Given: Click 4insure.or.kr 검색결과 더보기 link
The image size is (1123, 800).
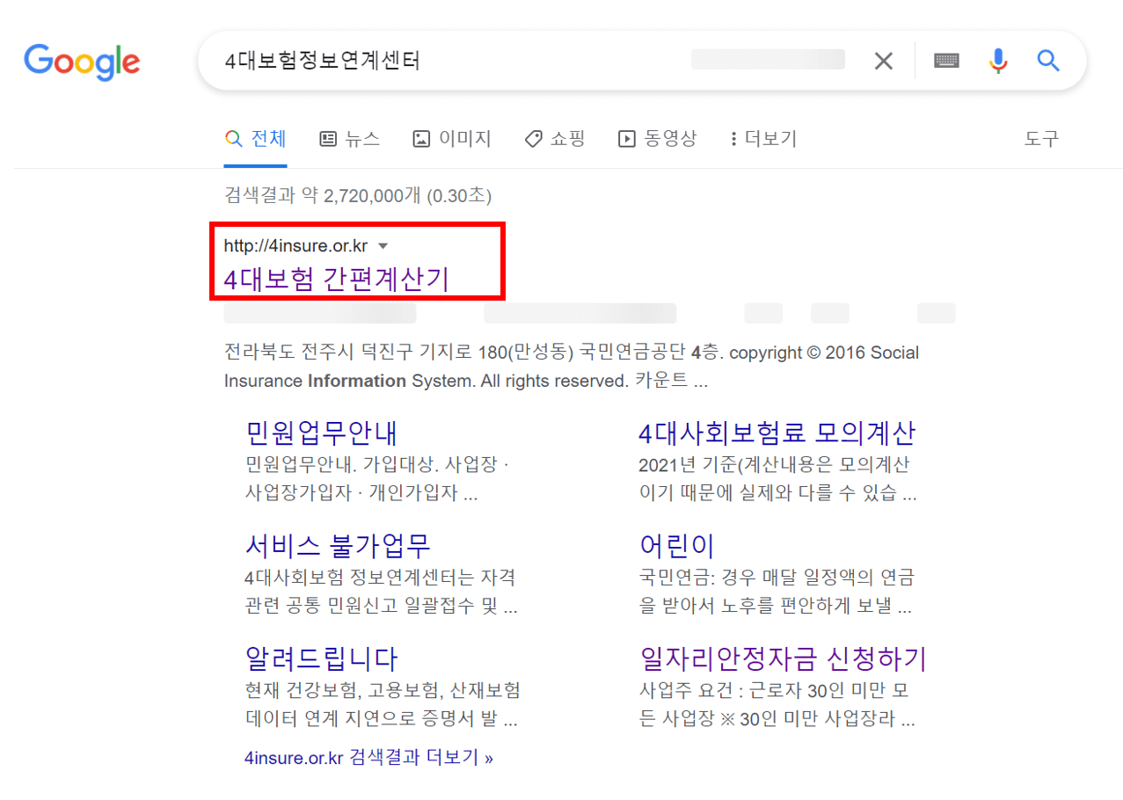Looking at the screenshot, I should (x=369, y=758).
